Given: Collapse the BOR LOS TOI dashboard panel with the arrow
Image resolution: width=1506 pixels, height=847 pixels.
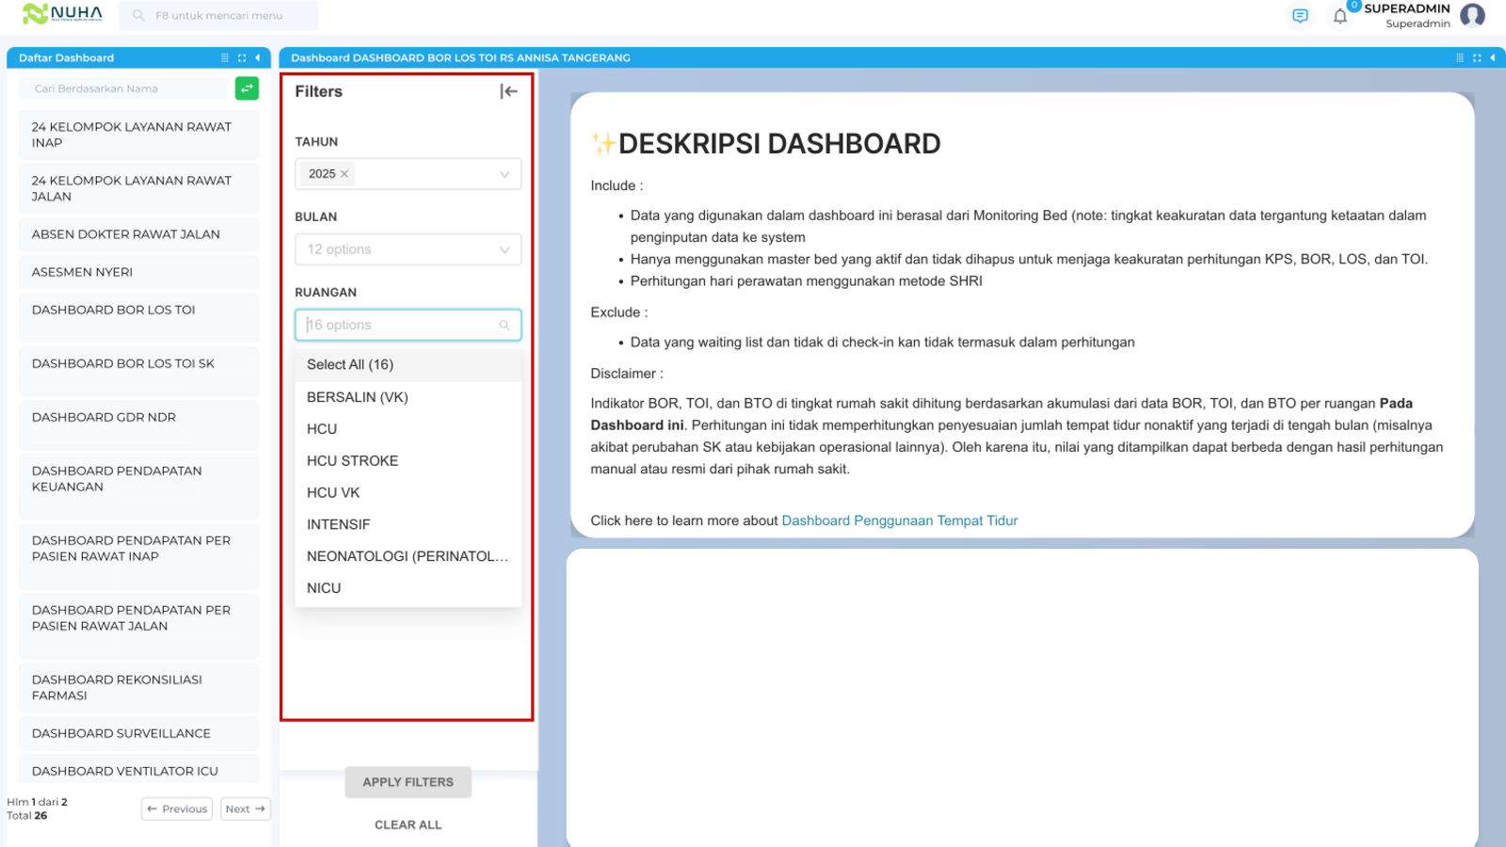Looking at the screenshot, I should tap(1493, 57).
